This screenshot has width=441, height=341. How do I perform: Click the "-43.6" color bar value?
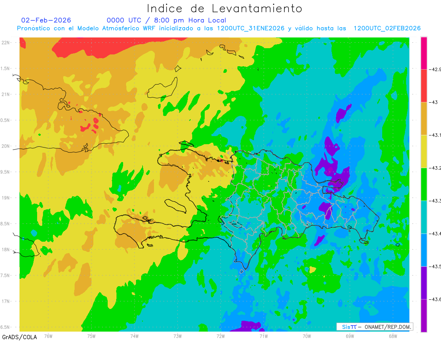pos(435,299)
